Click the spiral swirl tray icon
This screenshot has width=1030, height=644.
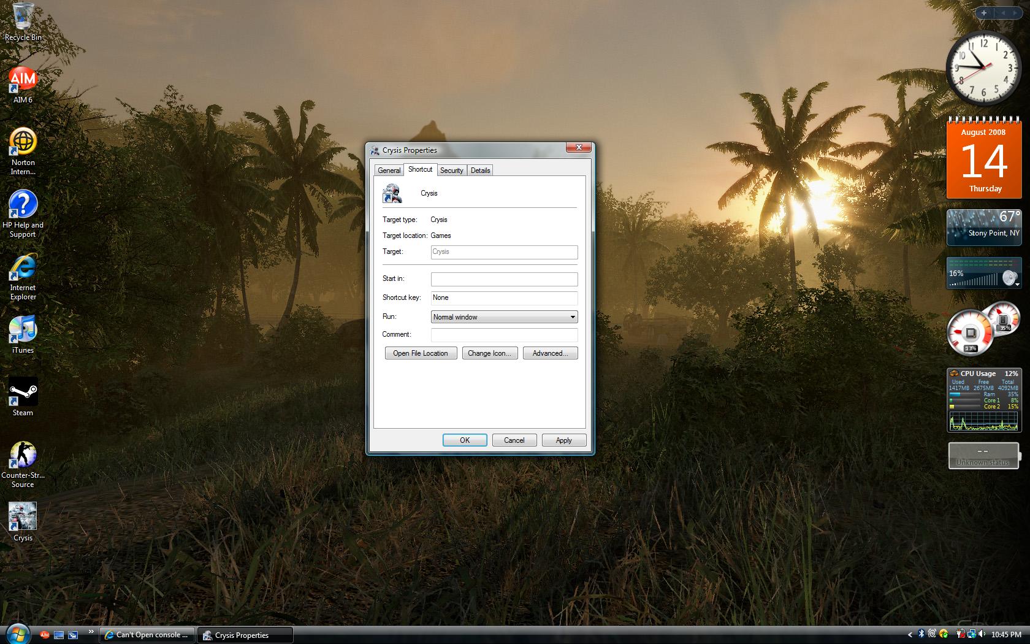(932, 634)
